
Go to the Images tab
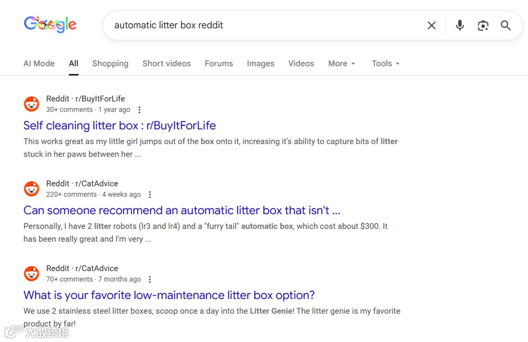pyautogui.click(x=261, y=64)
